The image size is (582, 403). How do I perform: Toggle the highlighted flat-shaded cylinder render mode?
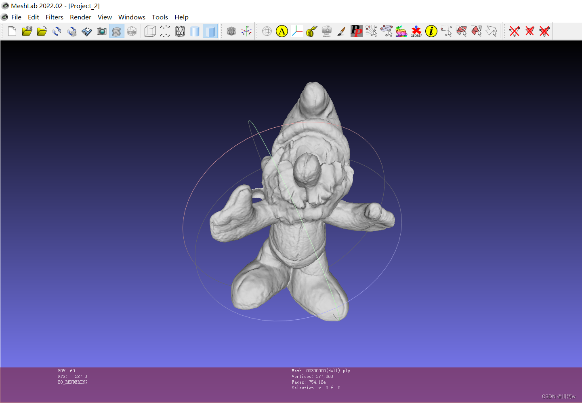pos(210,31)
